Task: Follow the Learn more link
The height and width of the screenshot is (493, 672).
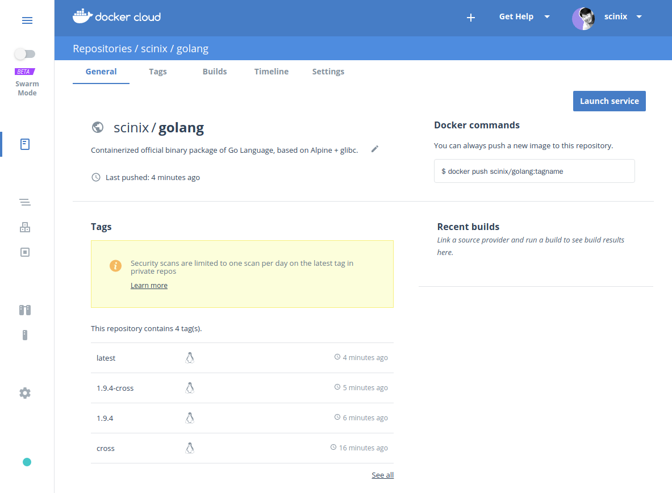Action: 149,286
